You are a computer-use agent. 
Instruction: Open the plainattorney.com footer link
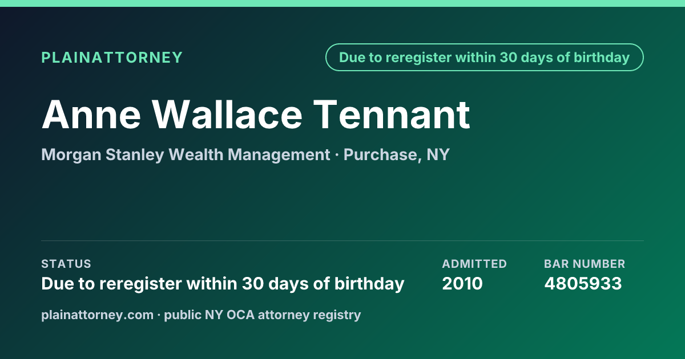(98, 315)
